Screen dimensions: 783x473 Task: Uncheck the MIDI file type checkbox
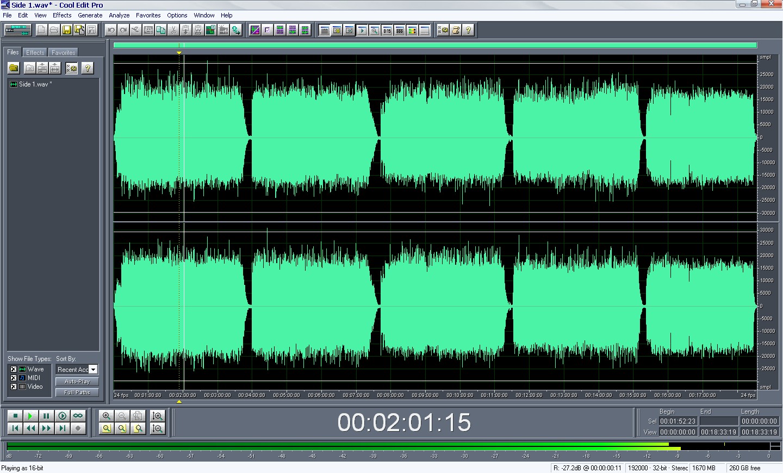tap(14, 378)
